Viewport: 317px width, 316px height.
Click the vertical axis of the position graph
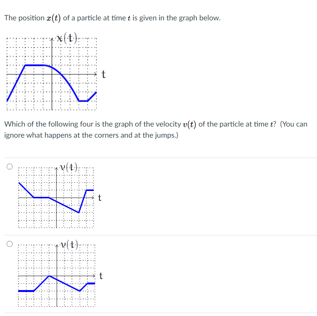pyautogui.click(x=52, y=56)
